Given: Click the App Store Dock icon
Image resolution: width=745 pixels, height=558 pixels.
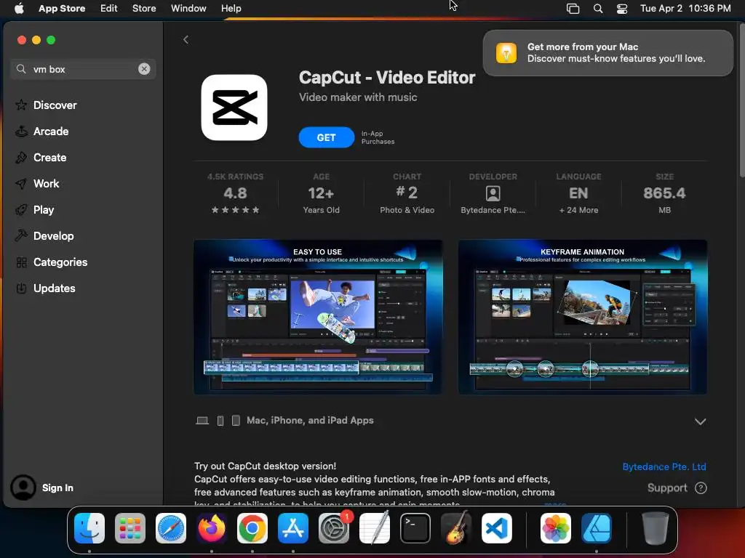Looking at the screenshot, I should pos(293,528).
